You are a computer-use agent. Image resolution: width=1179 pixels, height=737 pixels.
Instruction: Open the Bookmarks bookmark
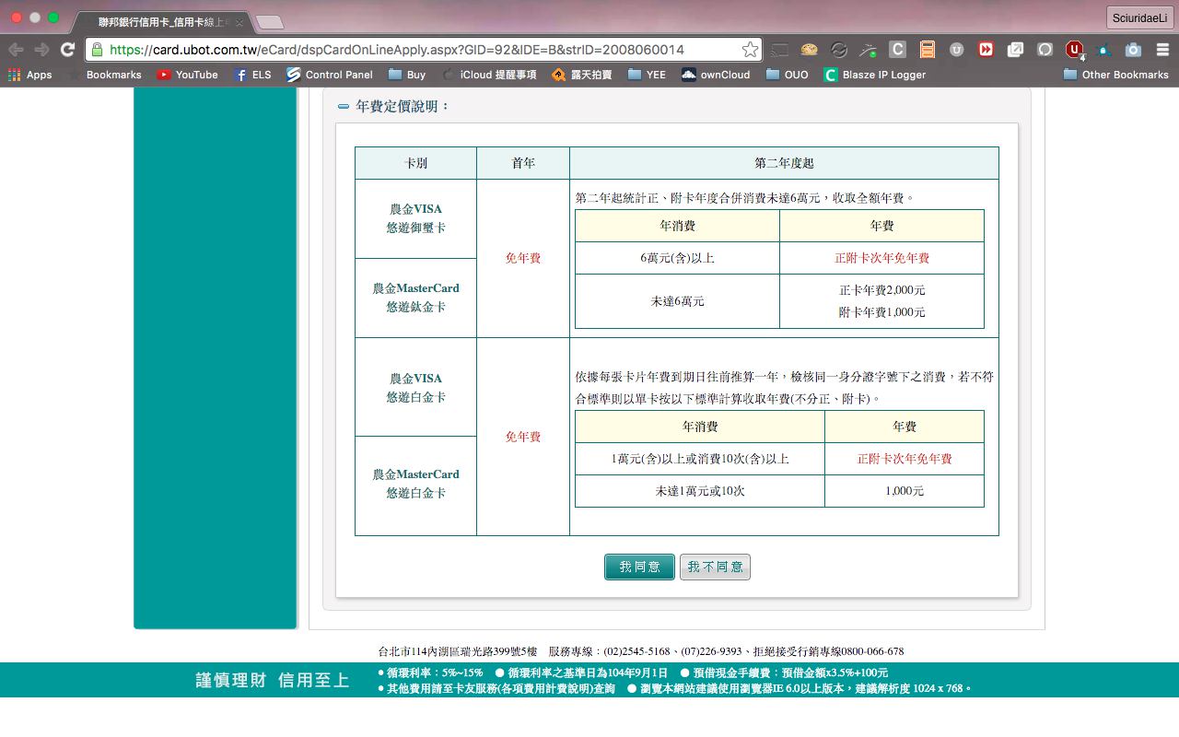pos(105,75)
